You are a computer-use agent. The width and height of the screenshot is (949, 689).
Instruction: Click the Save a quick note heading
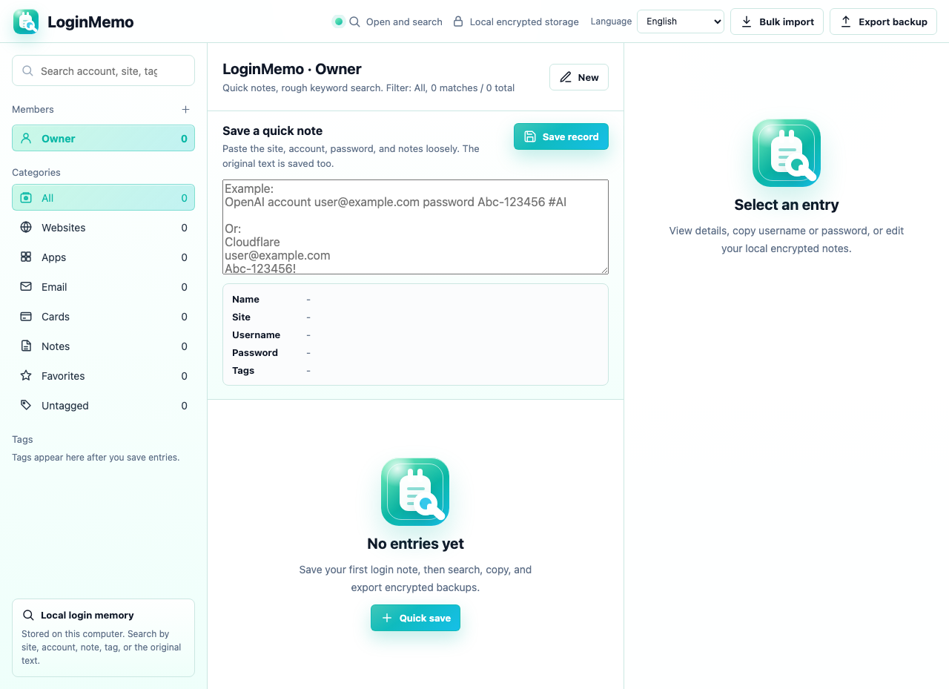(x=272, y=131)
